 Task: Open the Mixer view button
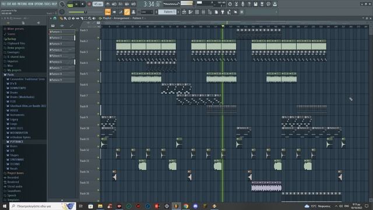(x=203, y=12)
